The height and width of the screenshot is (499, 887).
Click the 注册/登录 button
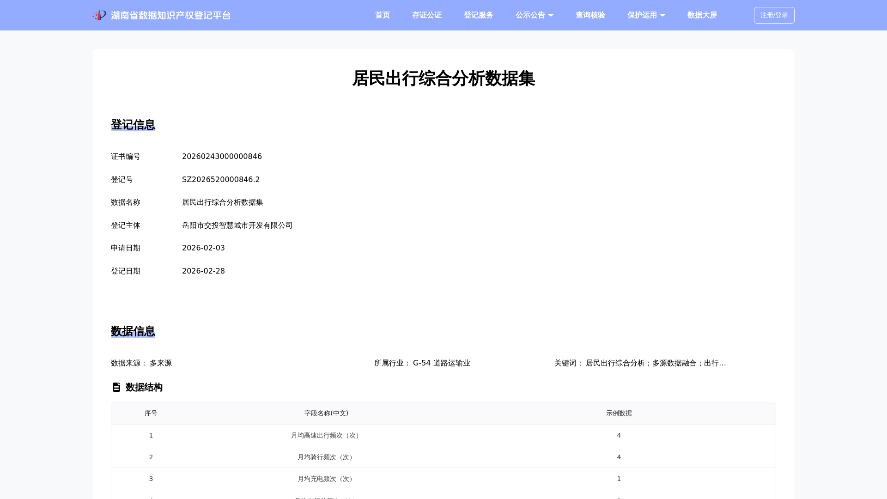774,15
